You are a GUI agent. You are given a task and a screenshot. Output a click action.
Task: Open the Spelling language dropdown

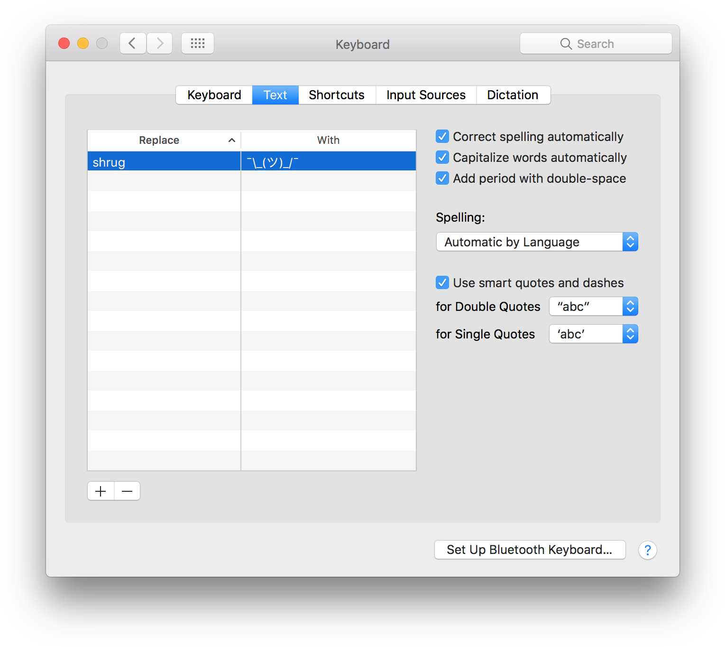(537, 242)
